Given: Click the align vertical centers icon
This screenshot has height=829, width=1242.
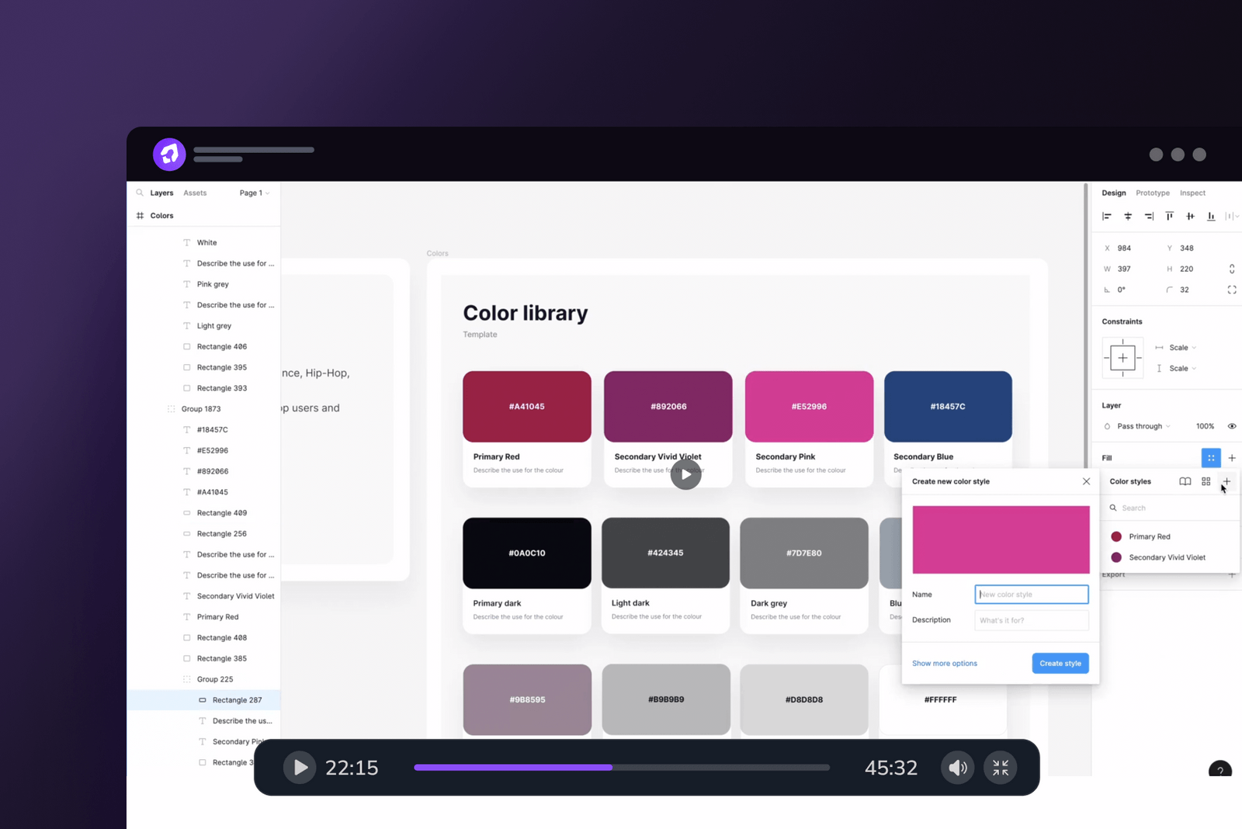Looking at the screenshot, I should pos(1190,217).
